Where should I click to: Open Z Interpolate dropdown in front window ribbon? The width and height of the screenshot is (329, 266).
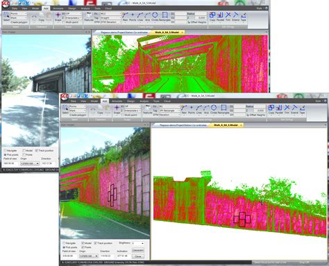click(x=132, y=111)
